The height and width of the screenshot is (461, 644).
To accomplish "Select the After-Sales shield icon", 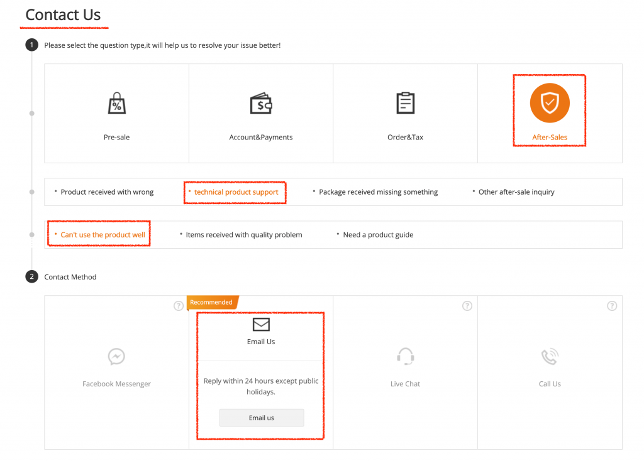I will [550, 103].
